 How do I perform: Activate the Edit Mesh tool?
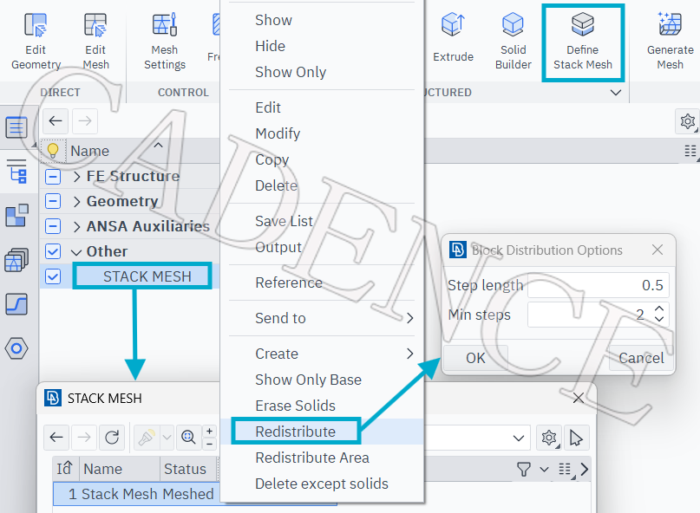95,42
